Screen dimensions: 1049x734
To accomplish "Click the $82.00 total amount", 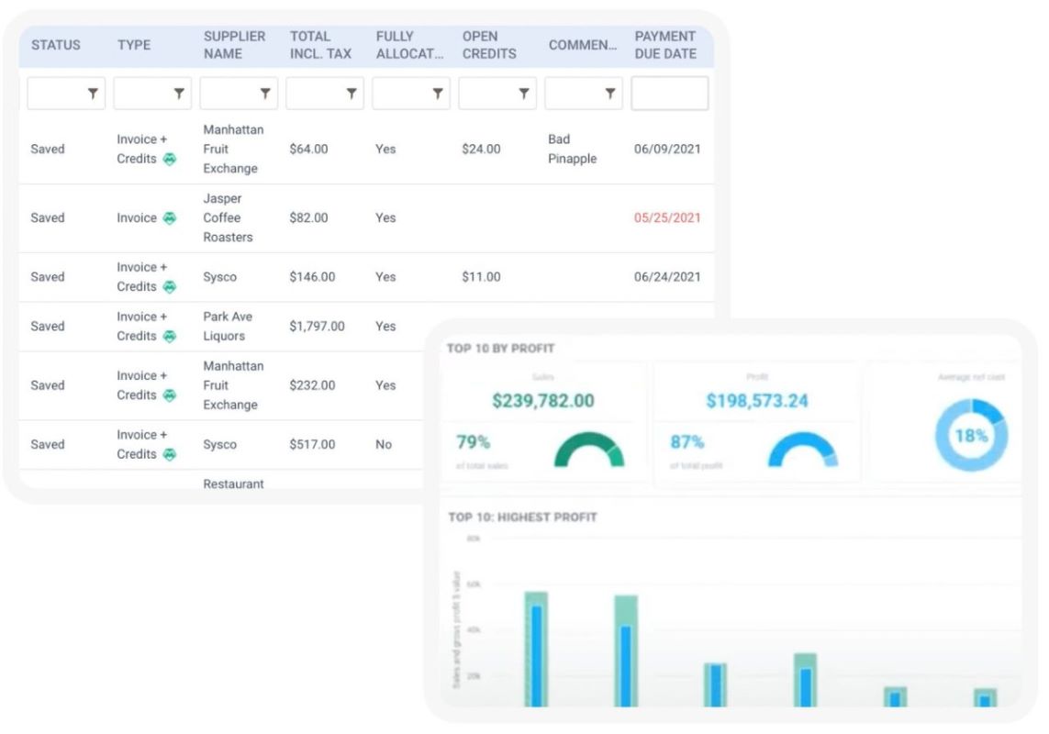I will click(308, 218).
